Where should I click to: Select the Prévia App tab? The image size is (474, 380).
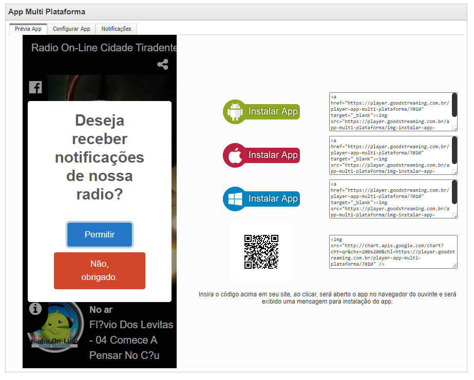[28, 29]
